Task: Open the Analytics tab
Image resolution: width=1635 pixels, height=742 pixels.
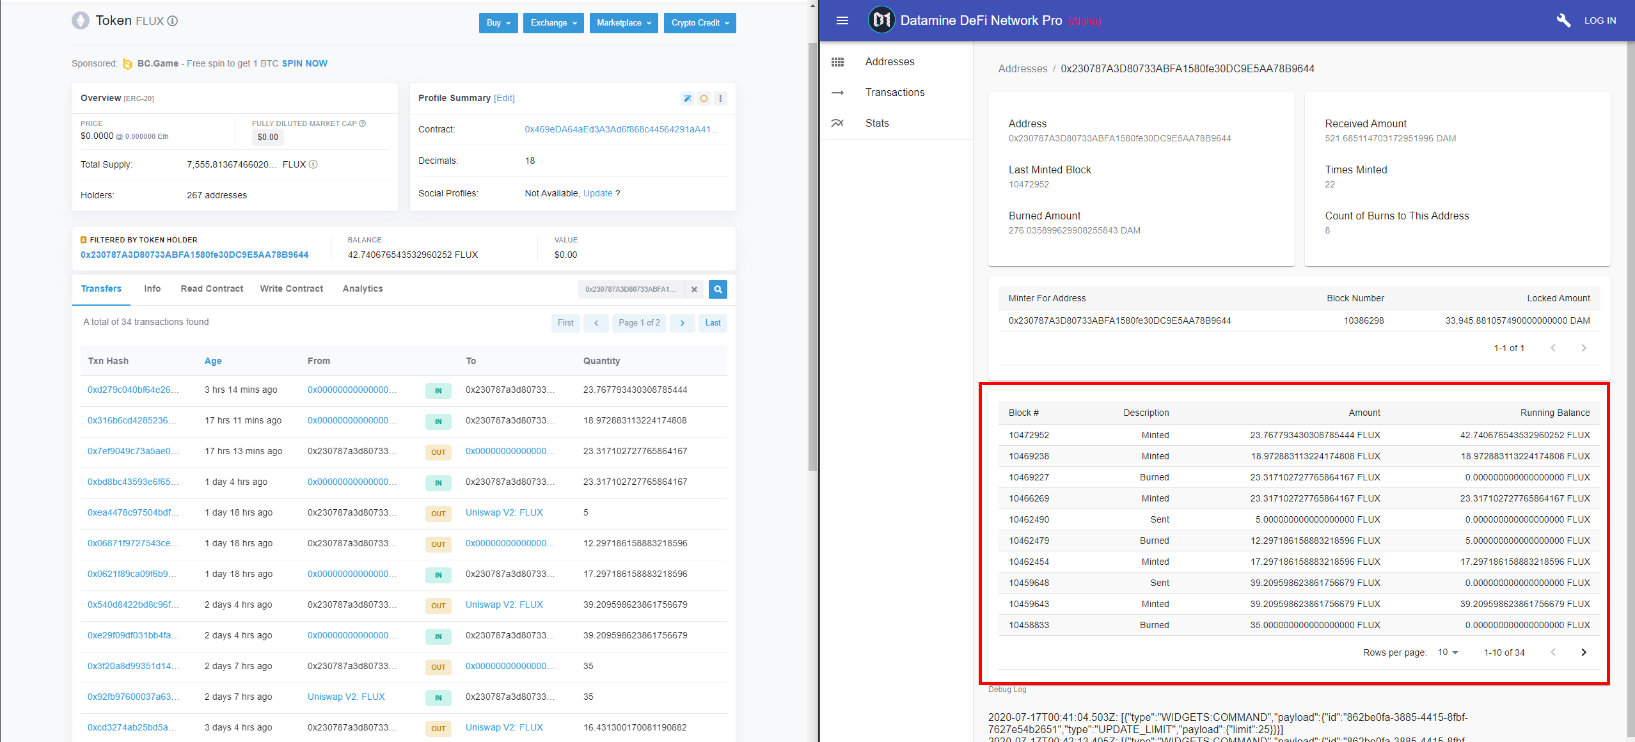Action: [x=363, y=289]
